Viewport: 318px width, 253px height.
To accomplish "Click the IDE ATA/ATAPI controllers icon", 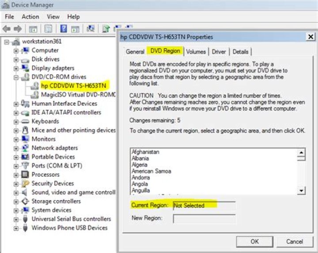I will (25, 113).
